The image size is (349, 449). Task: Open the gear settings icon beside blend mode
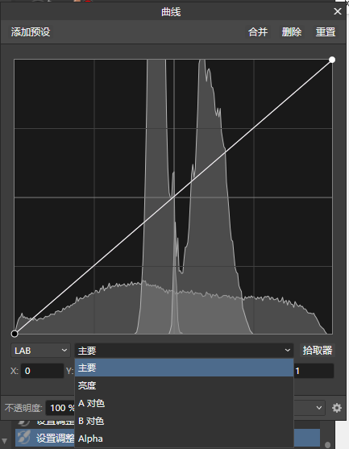(x=337, y=408)
